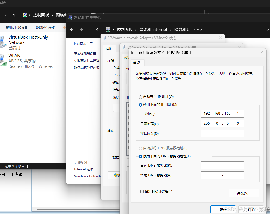This screenshot has width=270, height=214.
Task: Close the VMnet2 属性 window
Action: click(x=239, y=47)
